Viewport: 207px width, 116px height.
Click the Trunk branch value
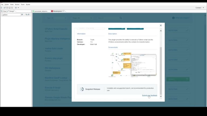(x=92, y=39)
